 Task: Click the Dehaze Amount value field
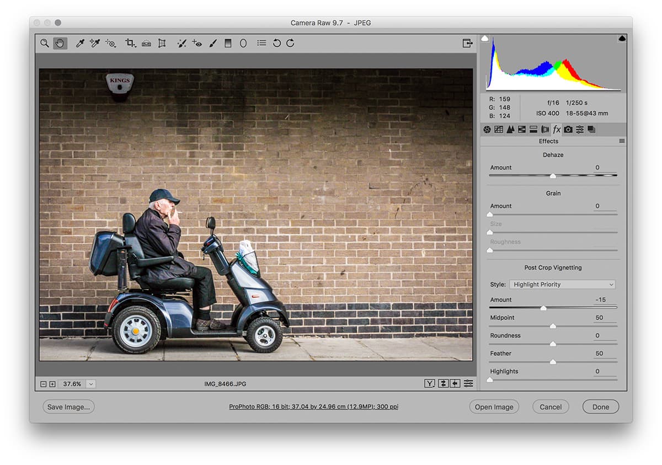[605, 168]
